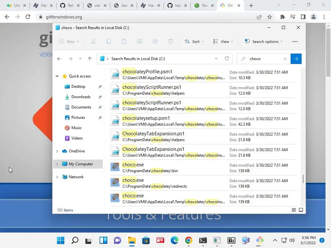The image size is (331, 248).
Task: Bookmark page with Chrome star icon
Action: click(x=270, y=17)
